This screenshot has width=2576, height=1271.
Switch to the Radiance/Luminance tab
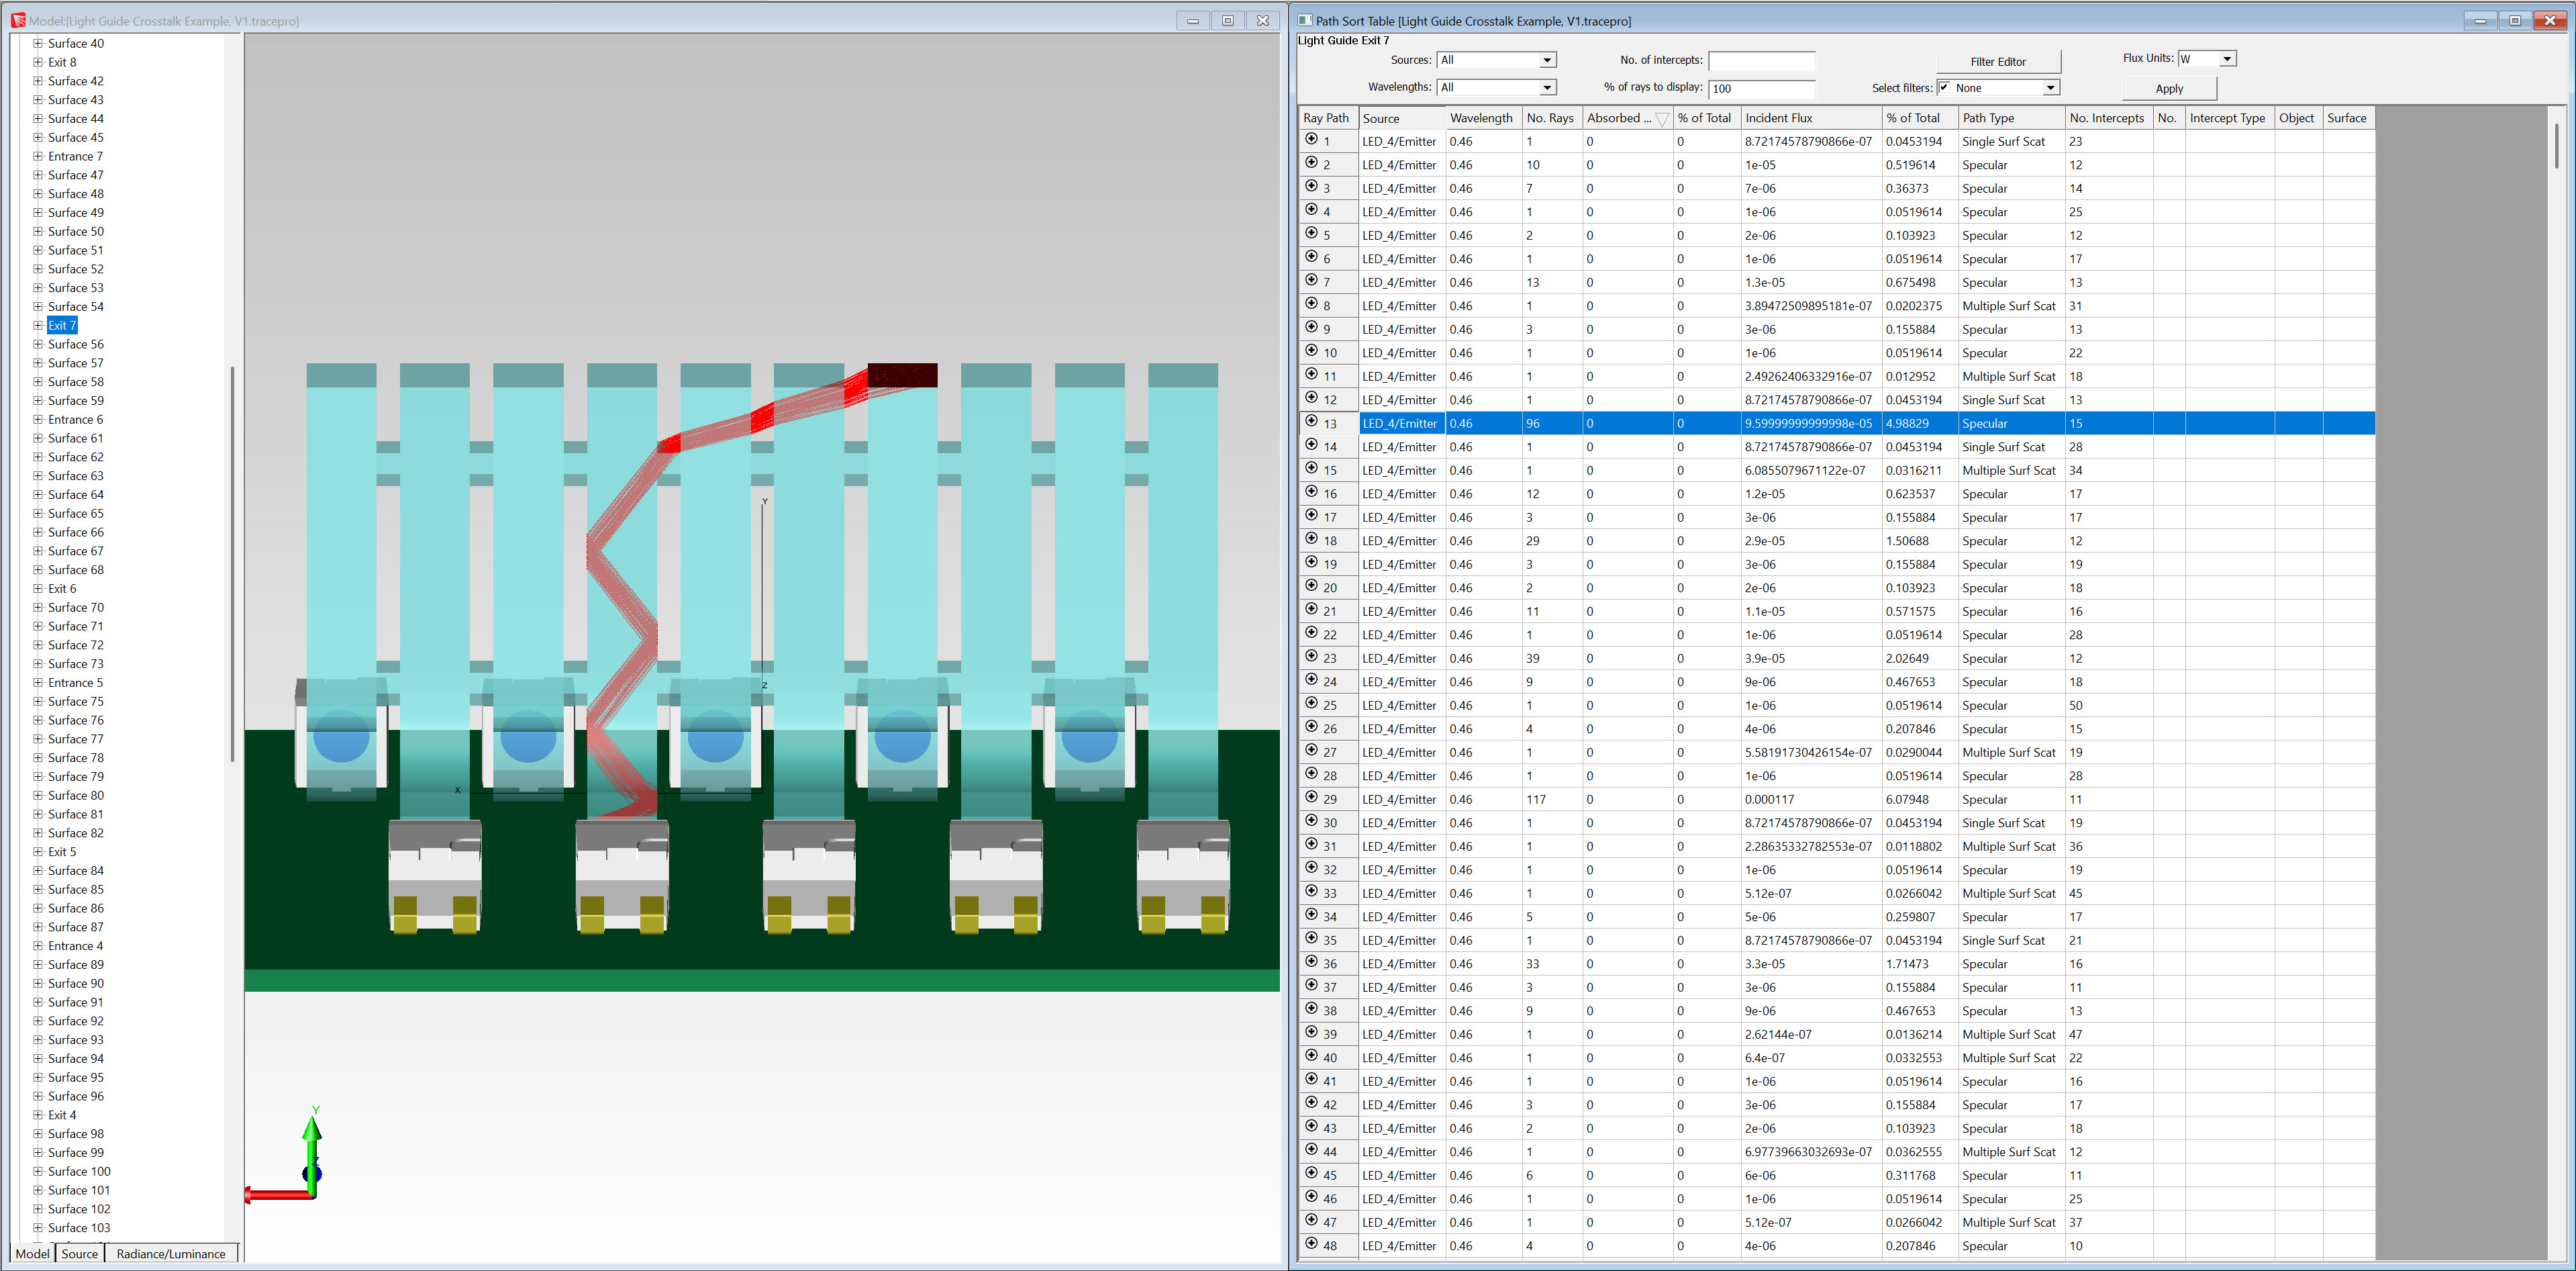coord(171,1253)
